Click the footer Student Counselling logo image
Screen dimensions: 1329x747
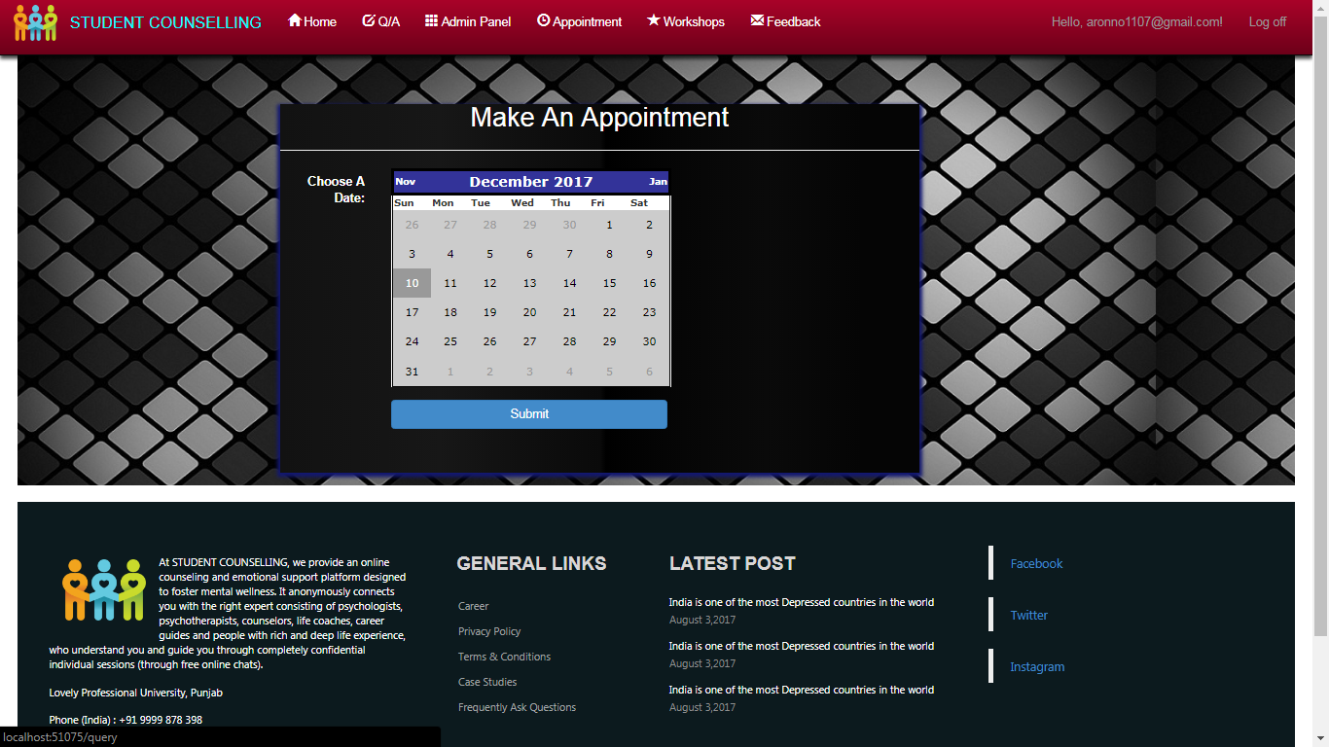(x=103, y=589)
